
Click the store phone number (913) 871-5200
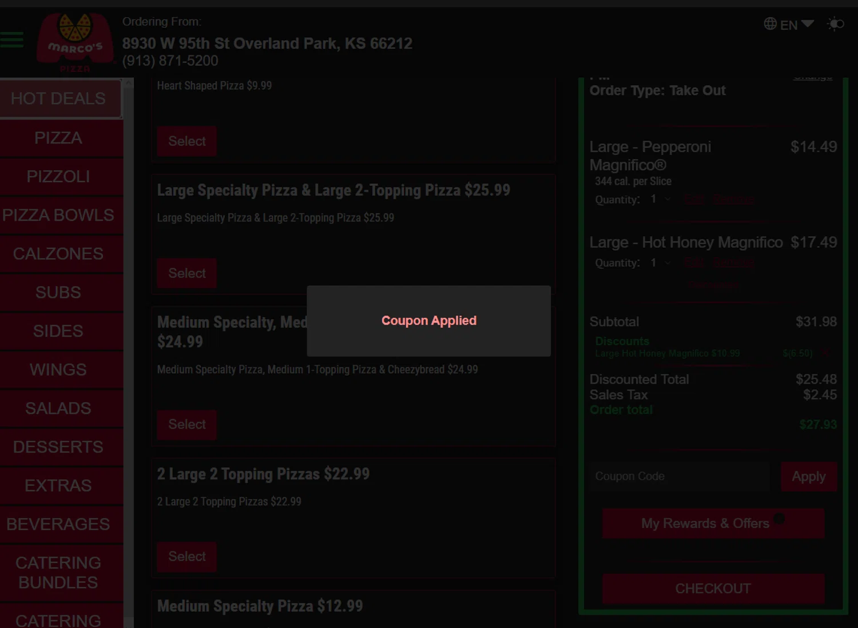[170, 61]
